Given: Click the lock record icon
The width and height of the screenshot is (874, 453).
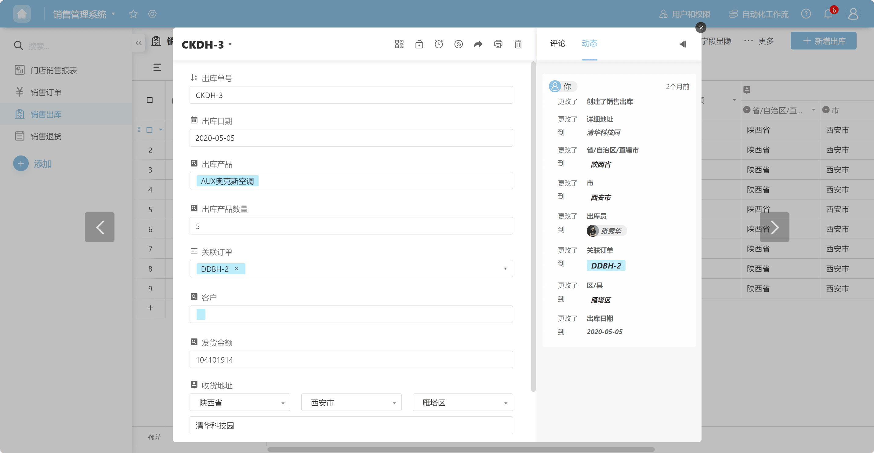Looking at the screenshot, I should pos(419,44).
